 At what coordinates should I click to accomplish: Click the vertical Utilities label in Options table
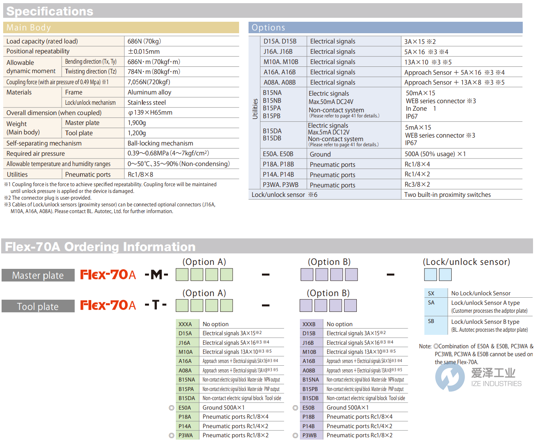(255, 109)
